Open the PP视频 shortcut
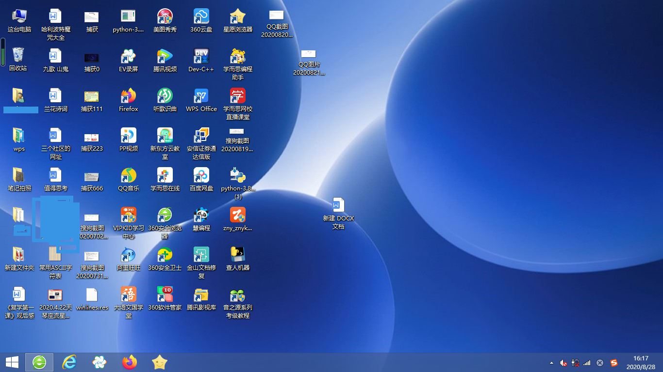Screen dimensions: 663x372 (x=128, y=140)
